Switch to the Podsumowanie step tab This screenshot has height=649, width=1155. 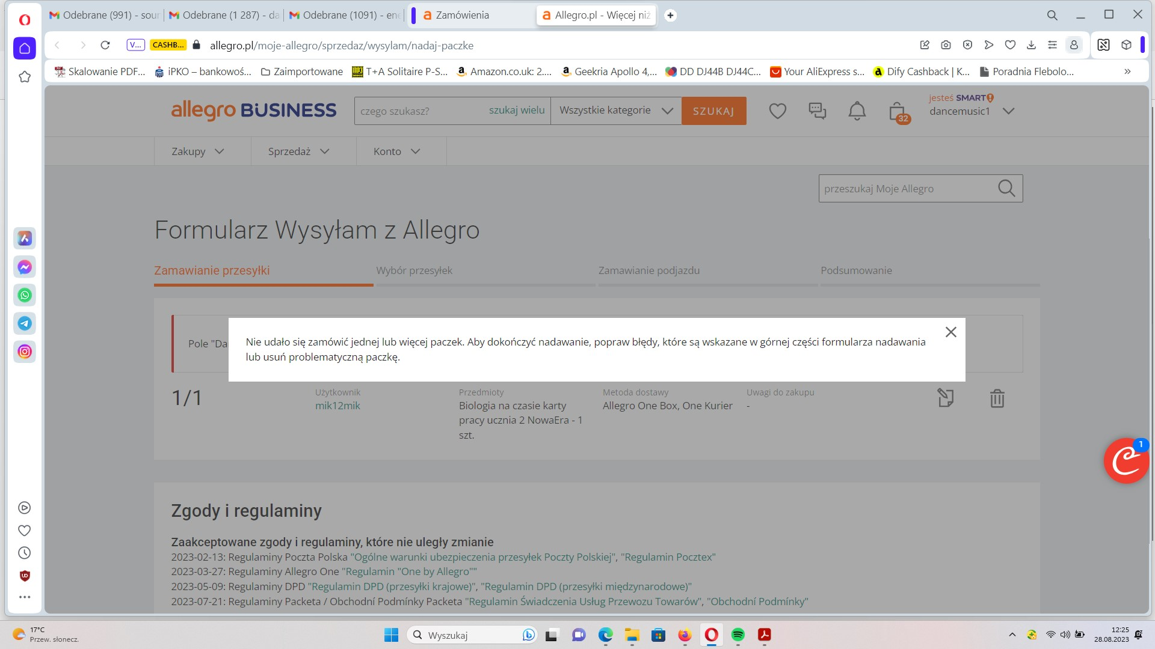click(857, 270)
